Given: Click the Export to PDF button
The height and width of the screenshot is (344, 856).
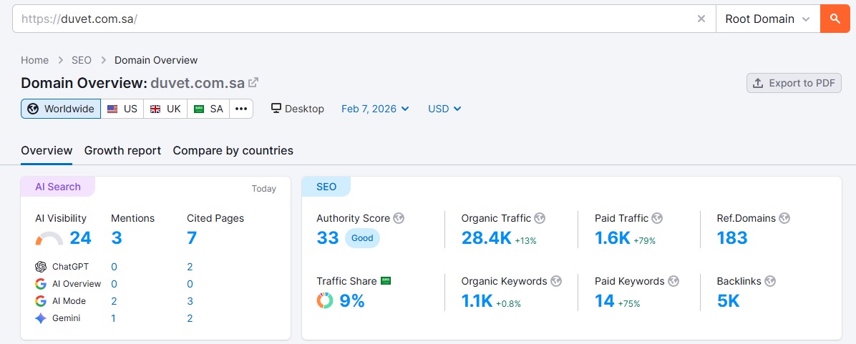Looking at the screenshot, I should pyautogui.click(x=794, y=83).
